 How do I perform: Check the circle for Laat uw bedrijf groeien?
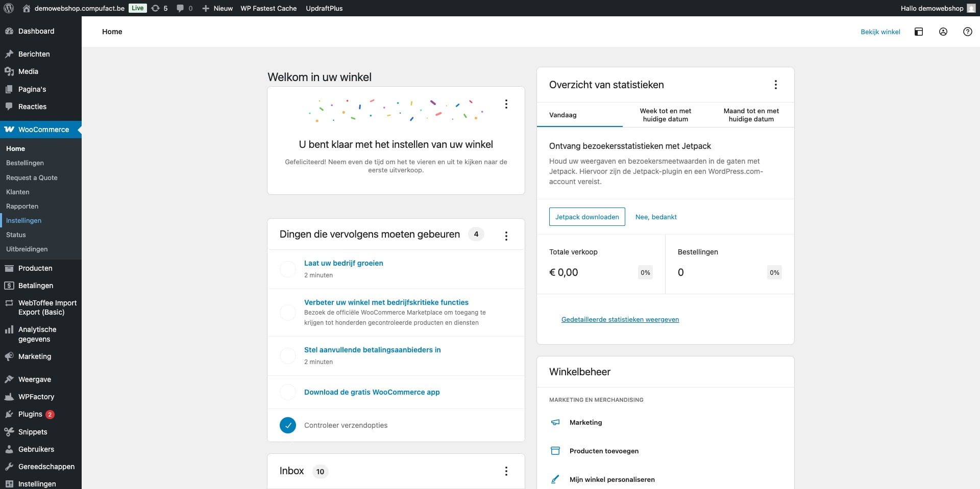(x=288, y=269)
